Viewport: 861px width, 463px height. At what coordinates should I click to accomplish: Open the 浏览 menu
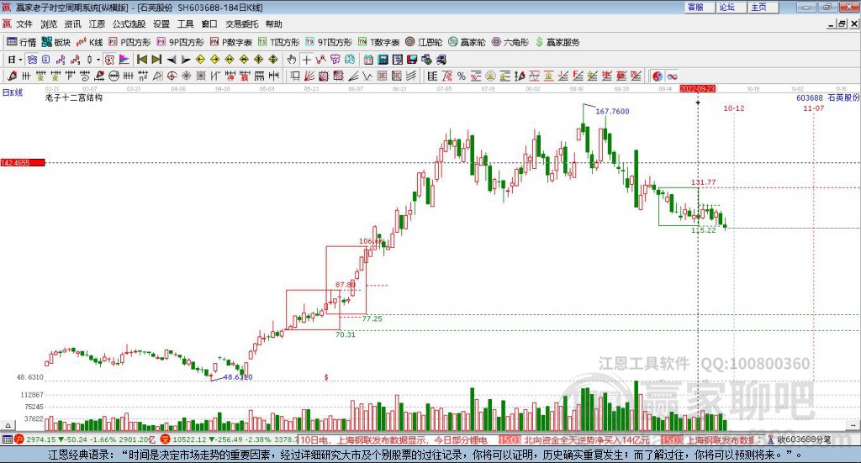click(x=48, y=24)
